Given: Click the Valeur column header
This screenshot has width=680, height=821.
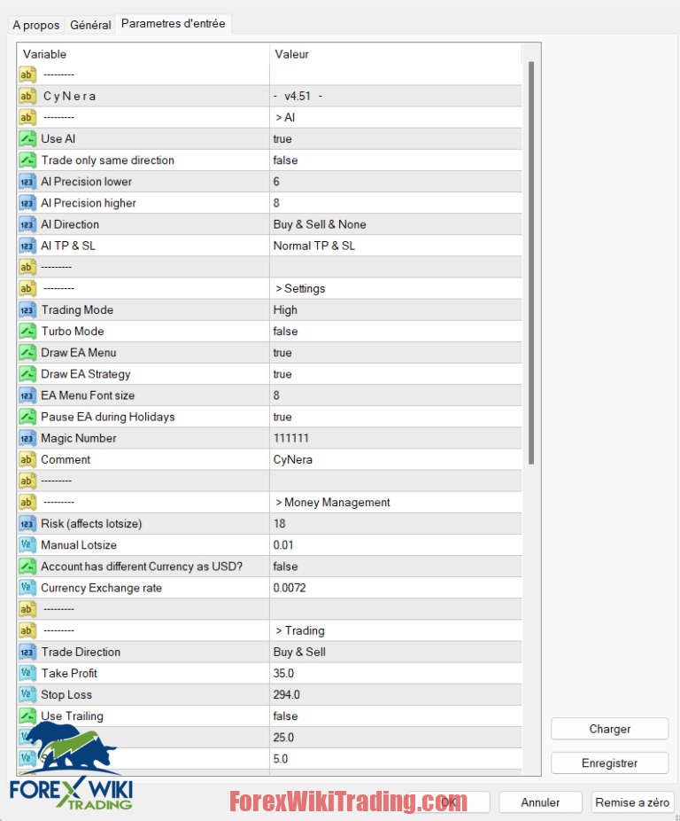Looking at the screenshot, I should coord(396,54).
